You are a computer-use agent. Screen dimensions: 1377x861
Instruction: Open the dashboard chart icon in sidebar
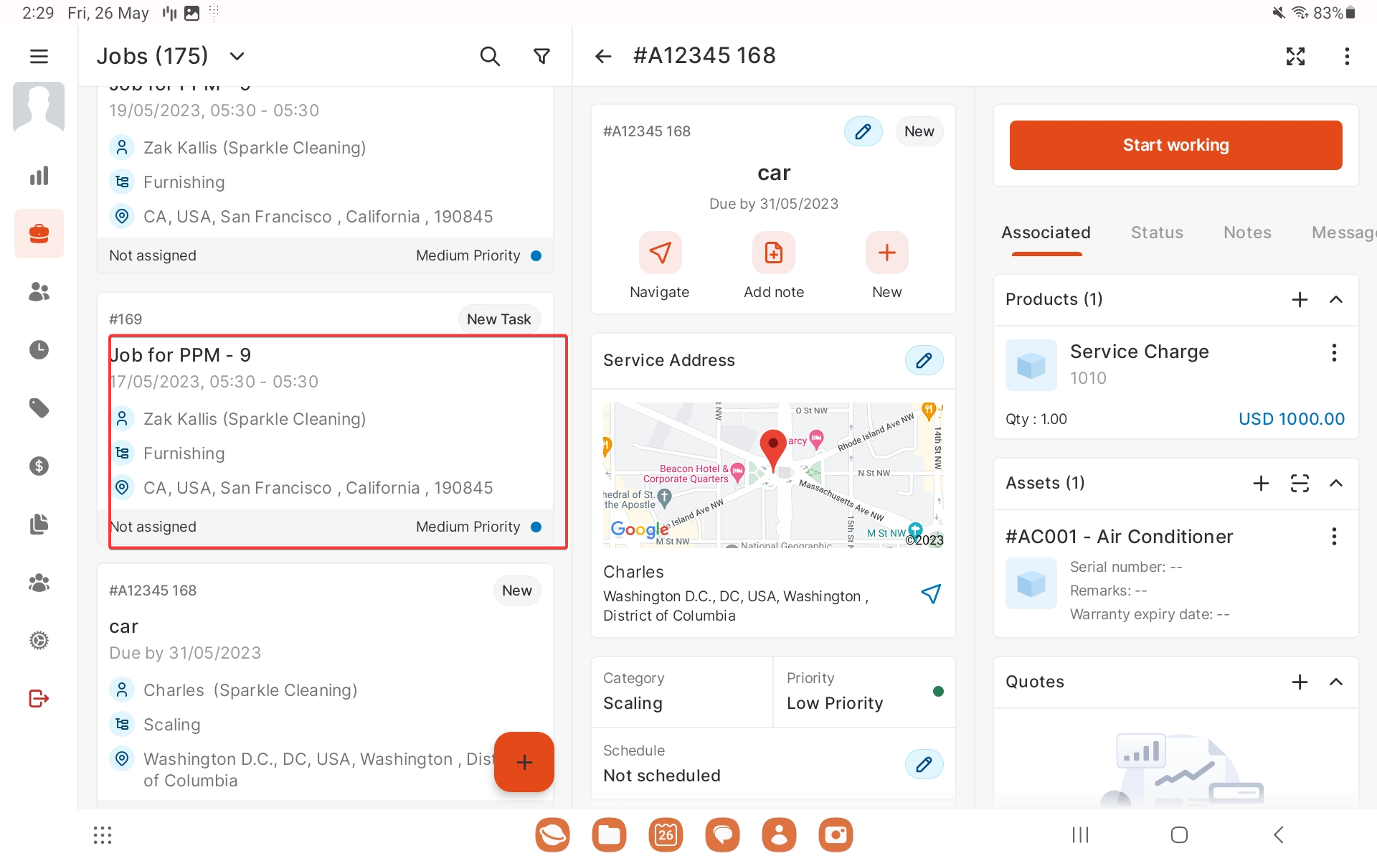point(39,176)
